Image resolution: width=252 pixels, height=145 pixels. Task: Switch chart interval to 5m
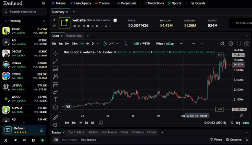(x=67, y=44)
